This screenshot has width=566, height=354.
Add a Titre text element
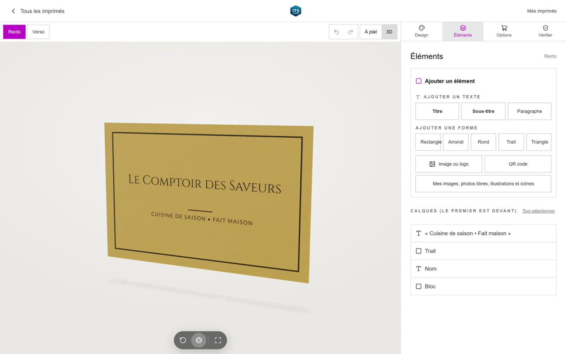click(437, 111)
